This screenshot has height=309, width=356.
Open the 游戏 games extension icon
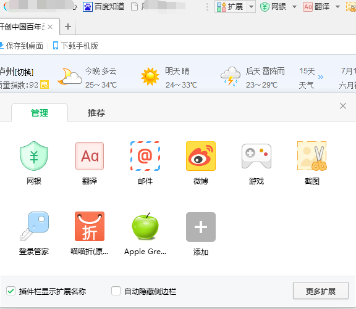(256, 156)
